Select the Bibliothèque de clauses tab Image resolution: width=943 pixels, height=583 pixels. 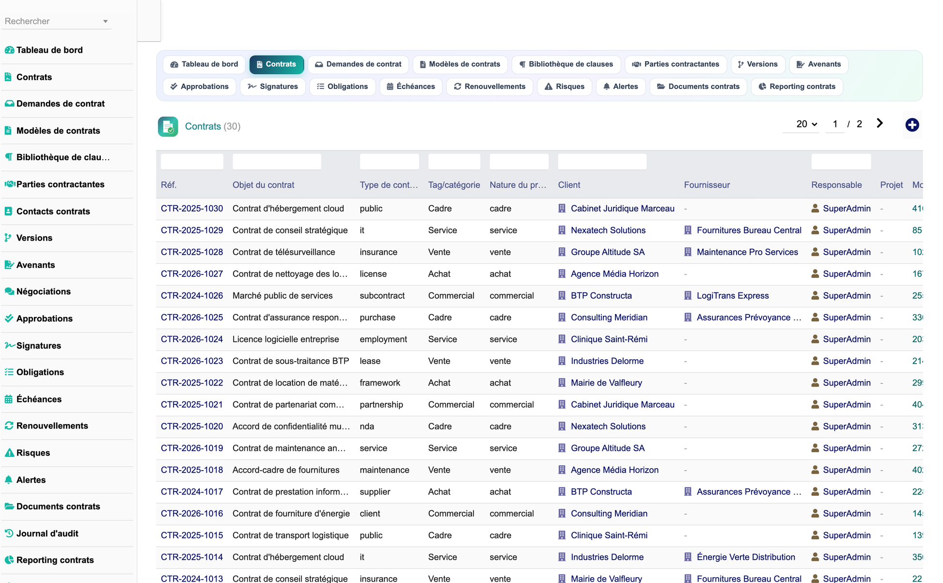tap(566, 64)
